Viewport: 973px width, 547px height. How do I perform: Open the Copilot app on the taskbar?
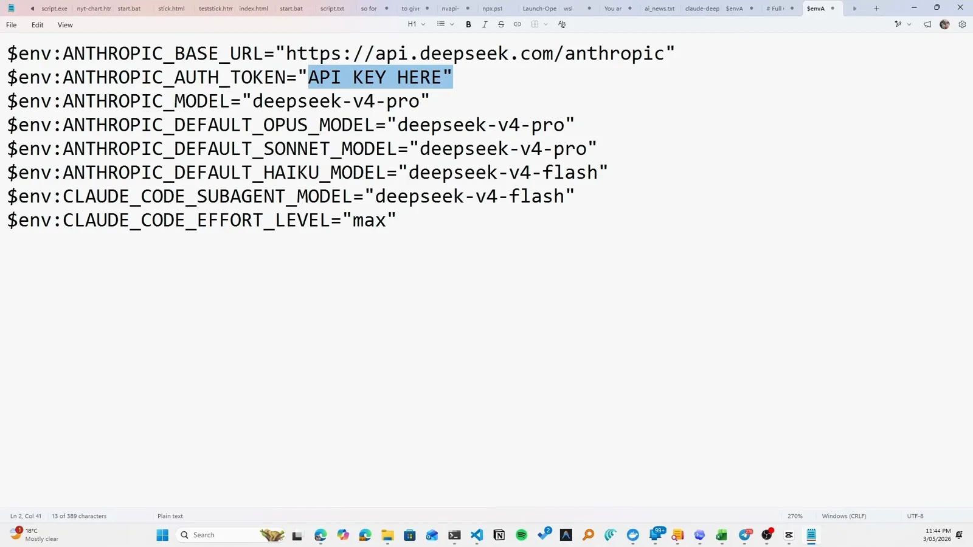click(343, 535)
